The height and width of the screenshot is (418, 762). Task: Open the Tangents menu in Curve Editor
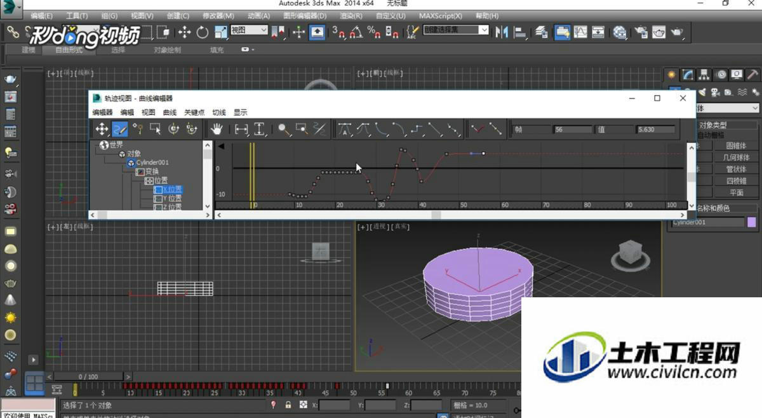[x=219, y=112]
